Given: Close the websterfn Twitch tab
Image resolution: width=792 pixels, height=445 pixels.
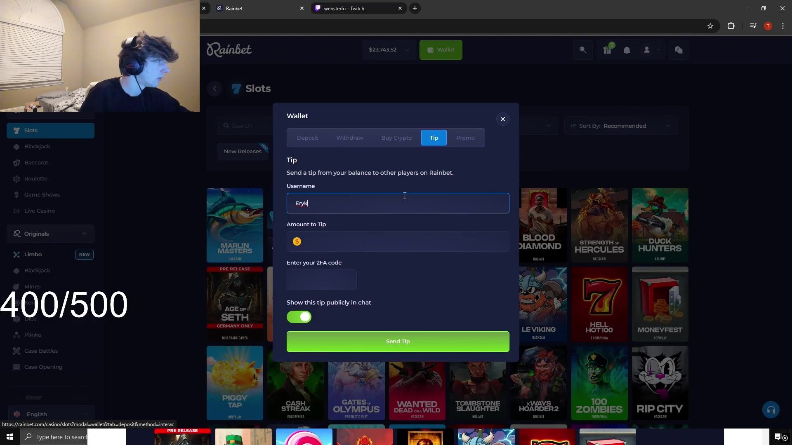Looking at the screenshot, I should (x=400, y=8).
